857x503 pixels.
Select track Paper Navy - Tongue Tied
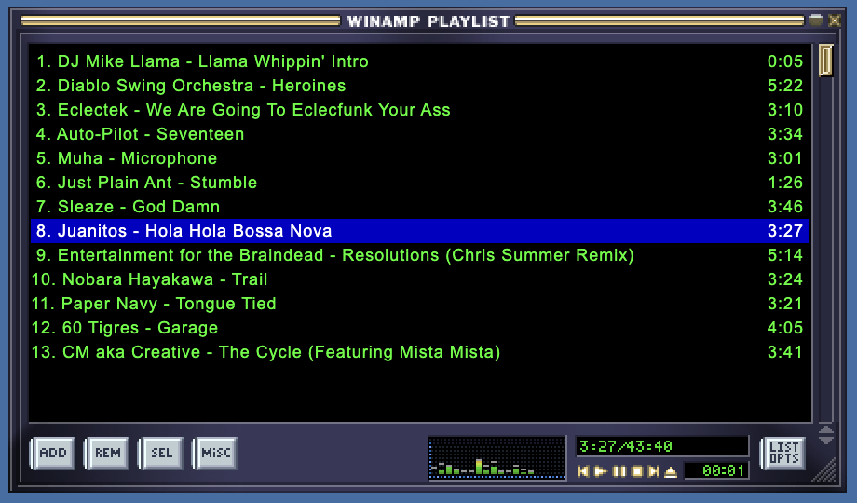click(168, 304)
